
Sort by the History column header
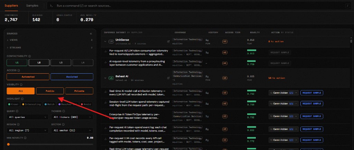tap(213, 32)
